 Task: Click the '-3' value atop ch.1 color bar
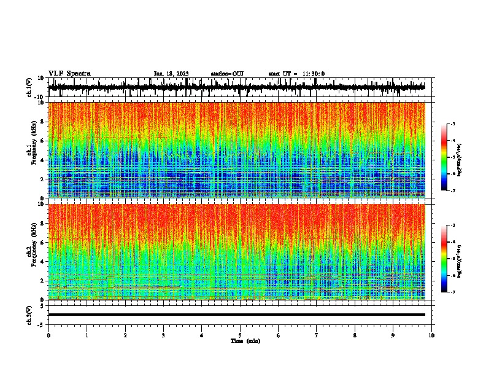453,123
